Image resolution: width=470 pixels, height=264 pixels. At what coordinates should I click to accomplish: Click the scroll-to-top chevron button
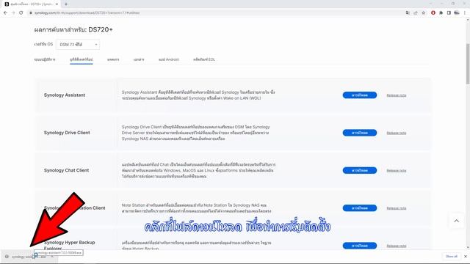(457, 221)
